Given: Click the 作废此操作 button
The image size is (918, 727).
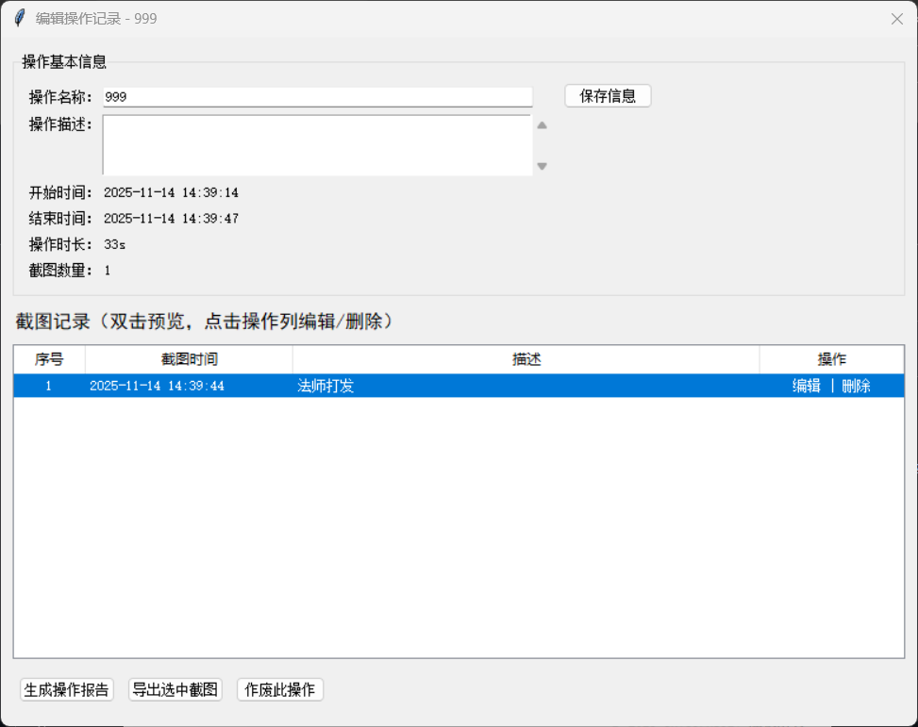Looking at the screenshot, I should pos(280,689).
